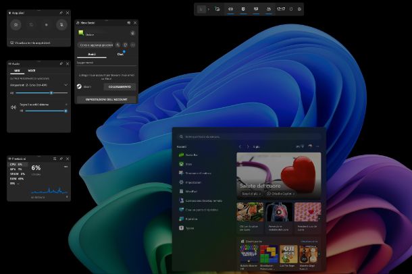This screenshot has height=274, width=412.
Task: Pin the capture widget
Action: tap(61, 13)
